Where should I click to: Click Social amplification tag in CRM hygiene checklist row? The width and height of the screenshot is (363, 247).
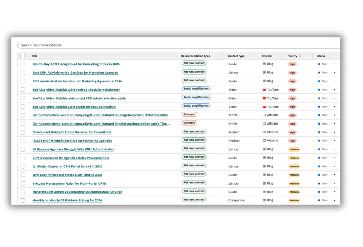point(196,89)
